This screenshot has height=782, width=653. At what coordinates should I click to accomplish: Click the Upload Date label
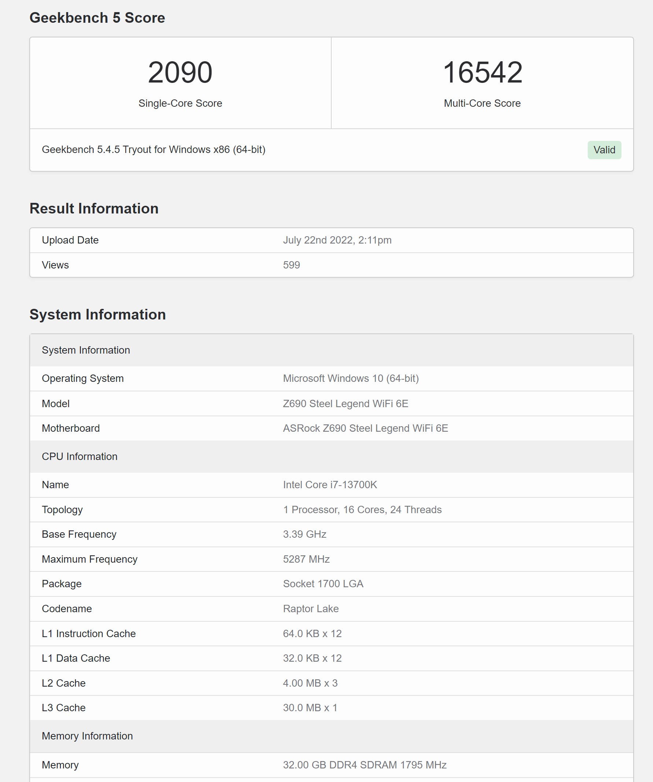click(70, 240)
